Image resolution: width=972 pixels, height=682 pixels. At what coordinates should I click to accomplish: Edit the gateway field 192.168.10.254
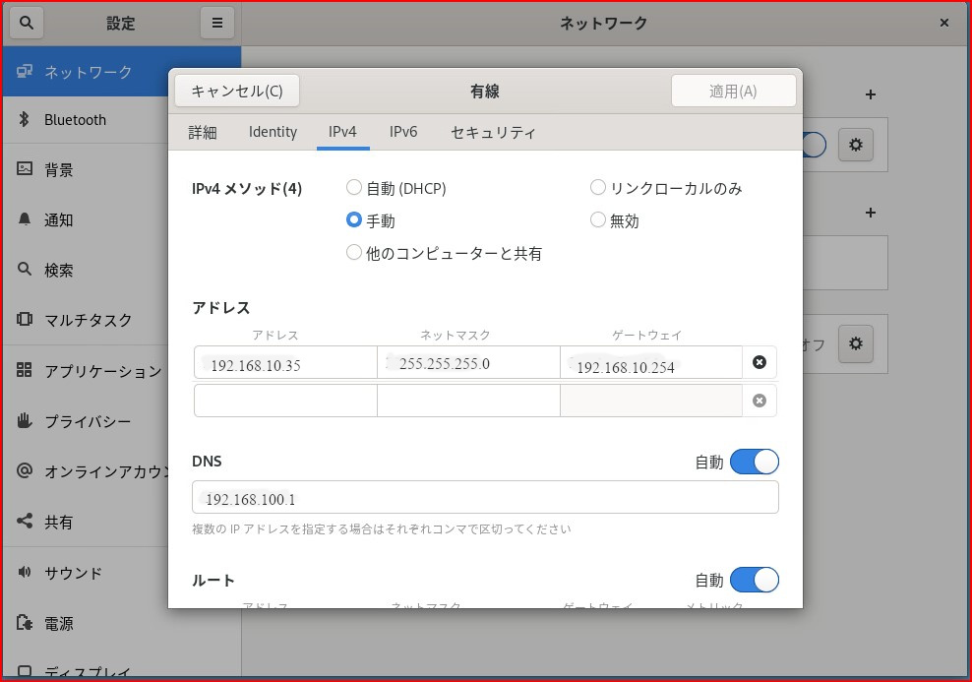[x=651, y=363]
